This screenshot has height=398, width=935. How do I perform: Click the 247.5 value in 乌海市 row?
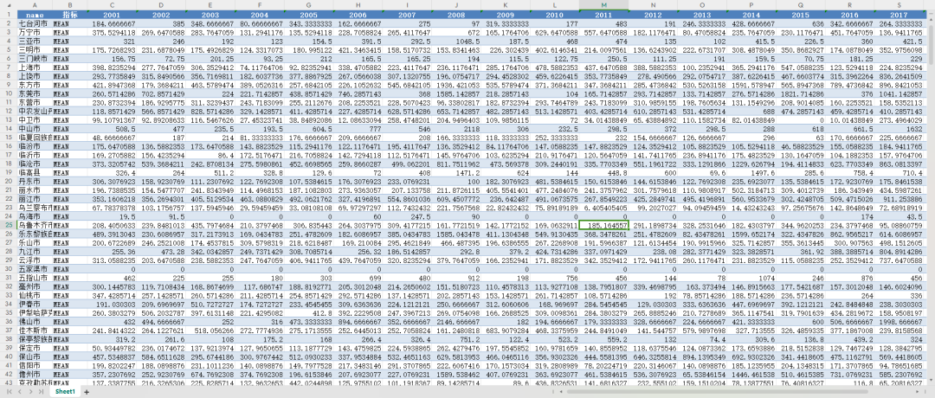(x=407, y=217)
